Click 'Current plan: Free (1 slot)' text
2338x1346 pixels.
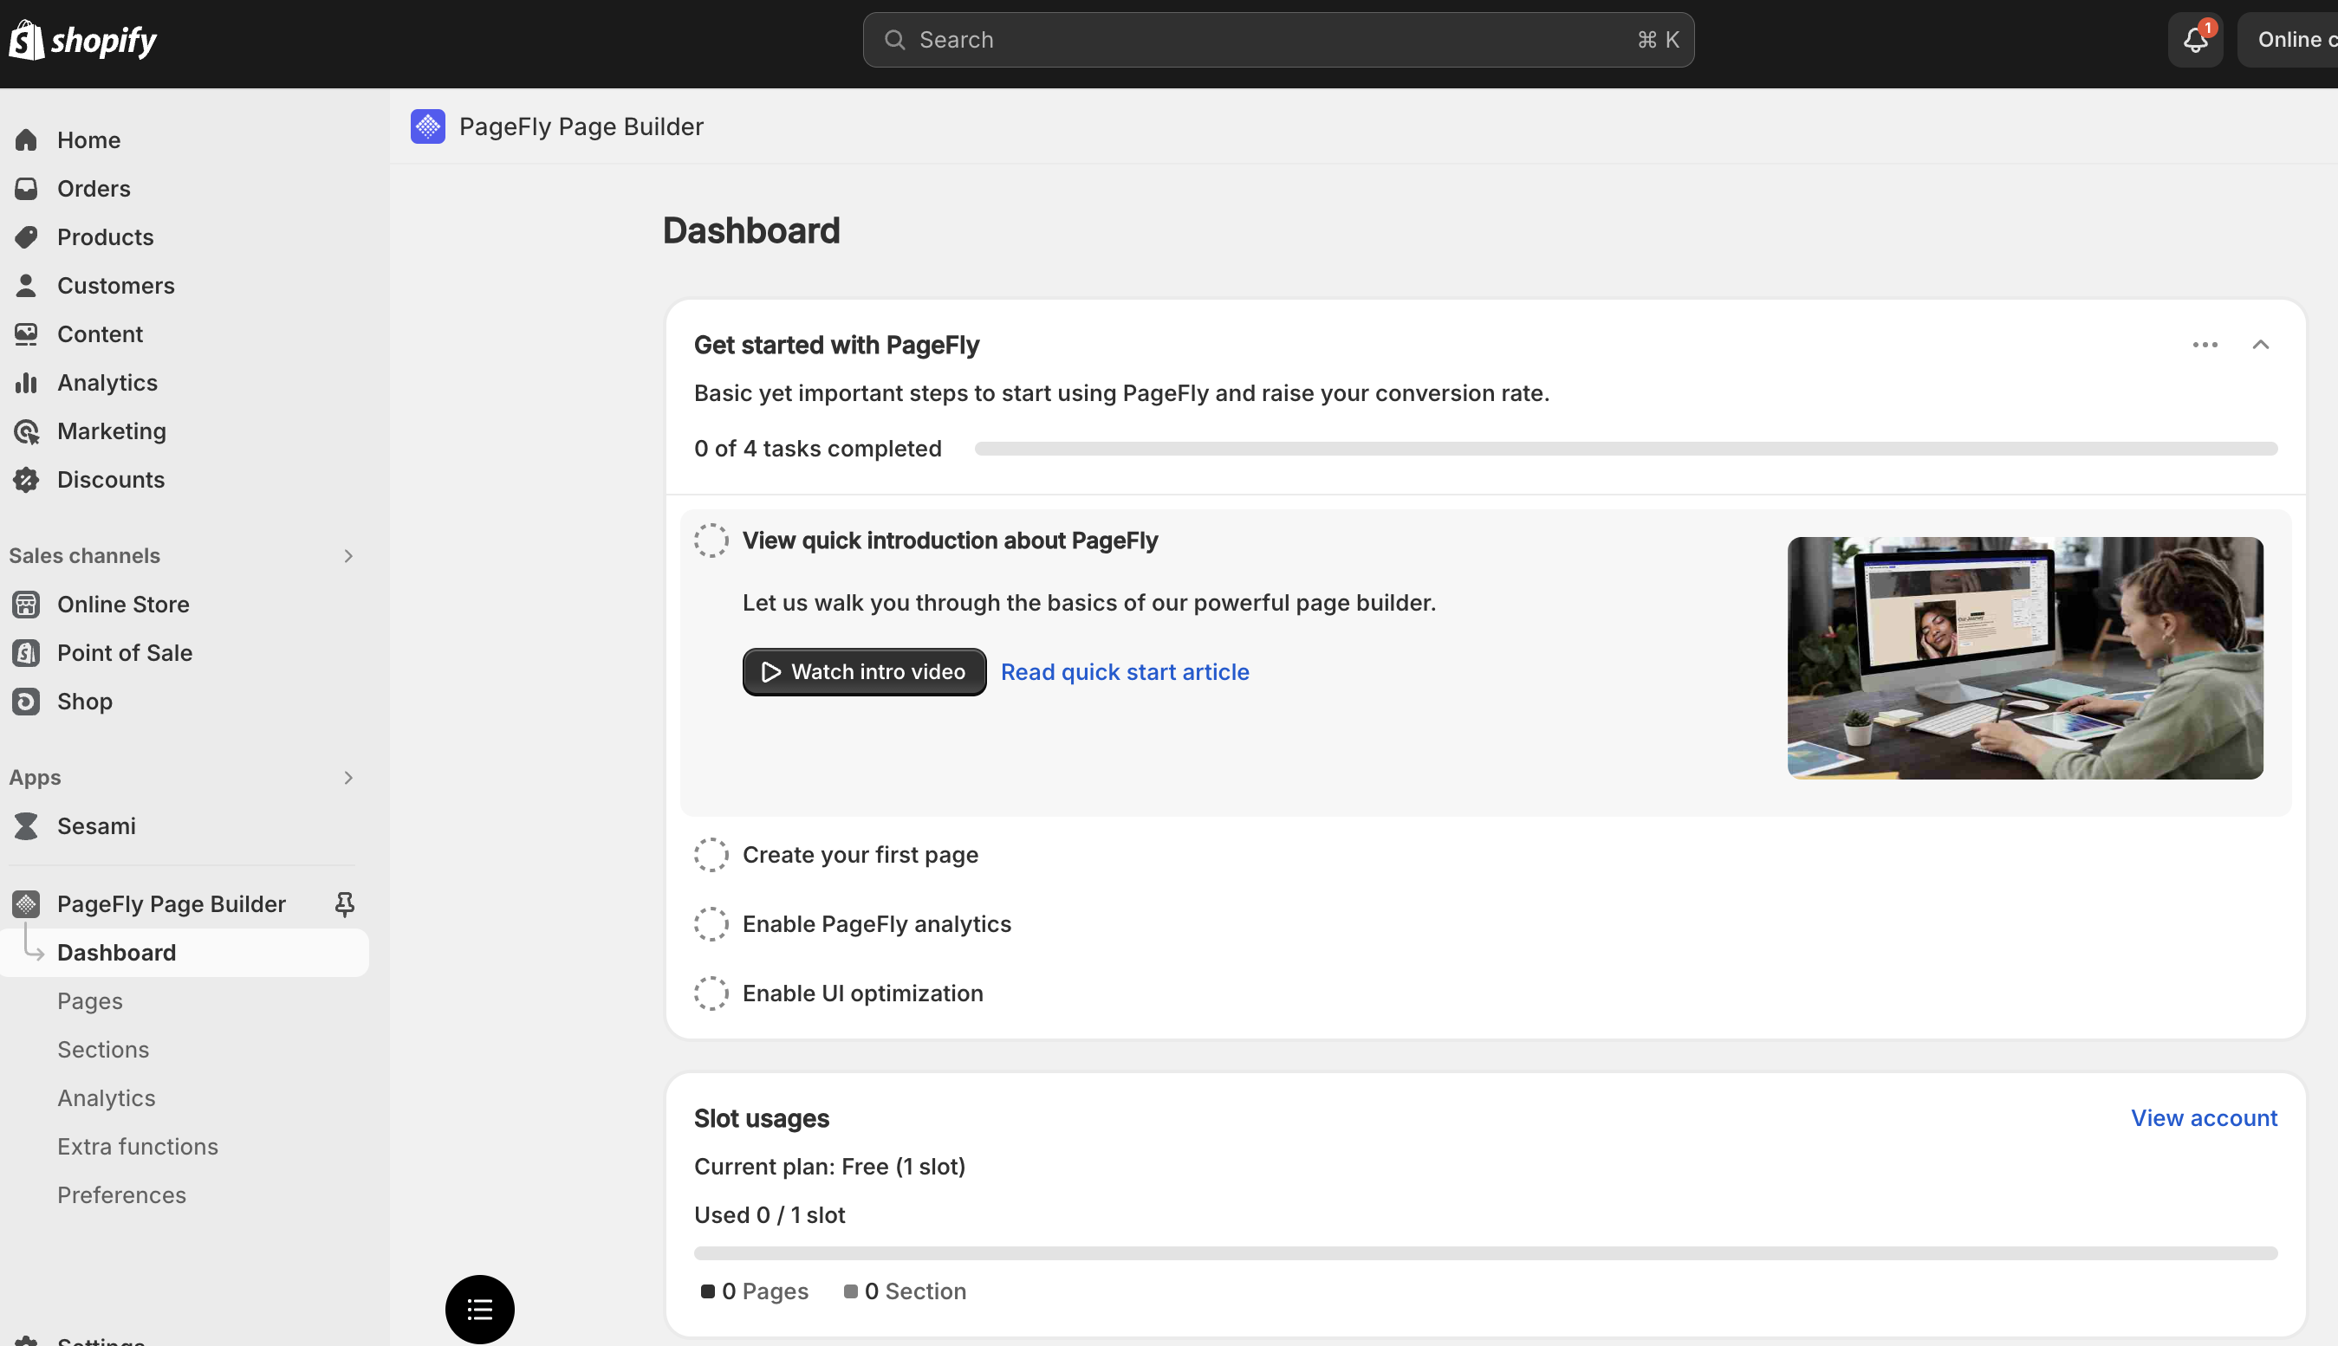coord(829,1167)
